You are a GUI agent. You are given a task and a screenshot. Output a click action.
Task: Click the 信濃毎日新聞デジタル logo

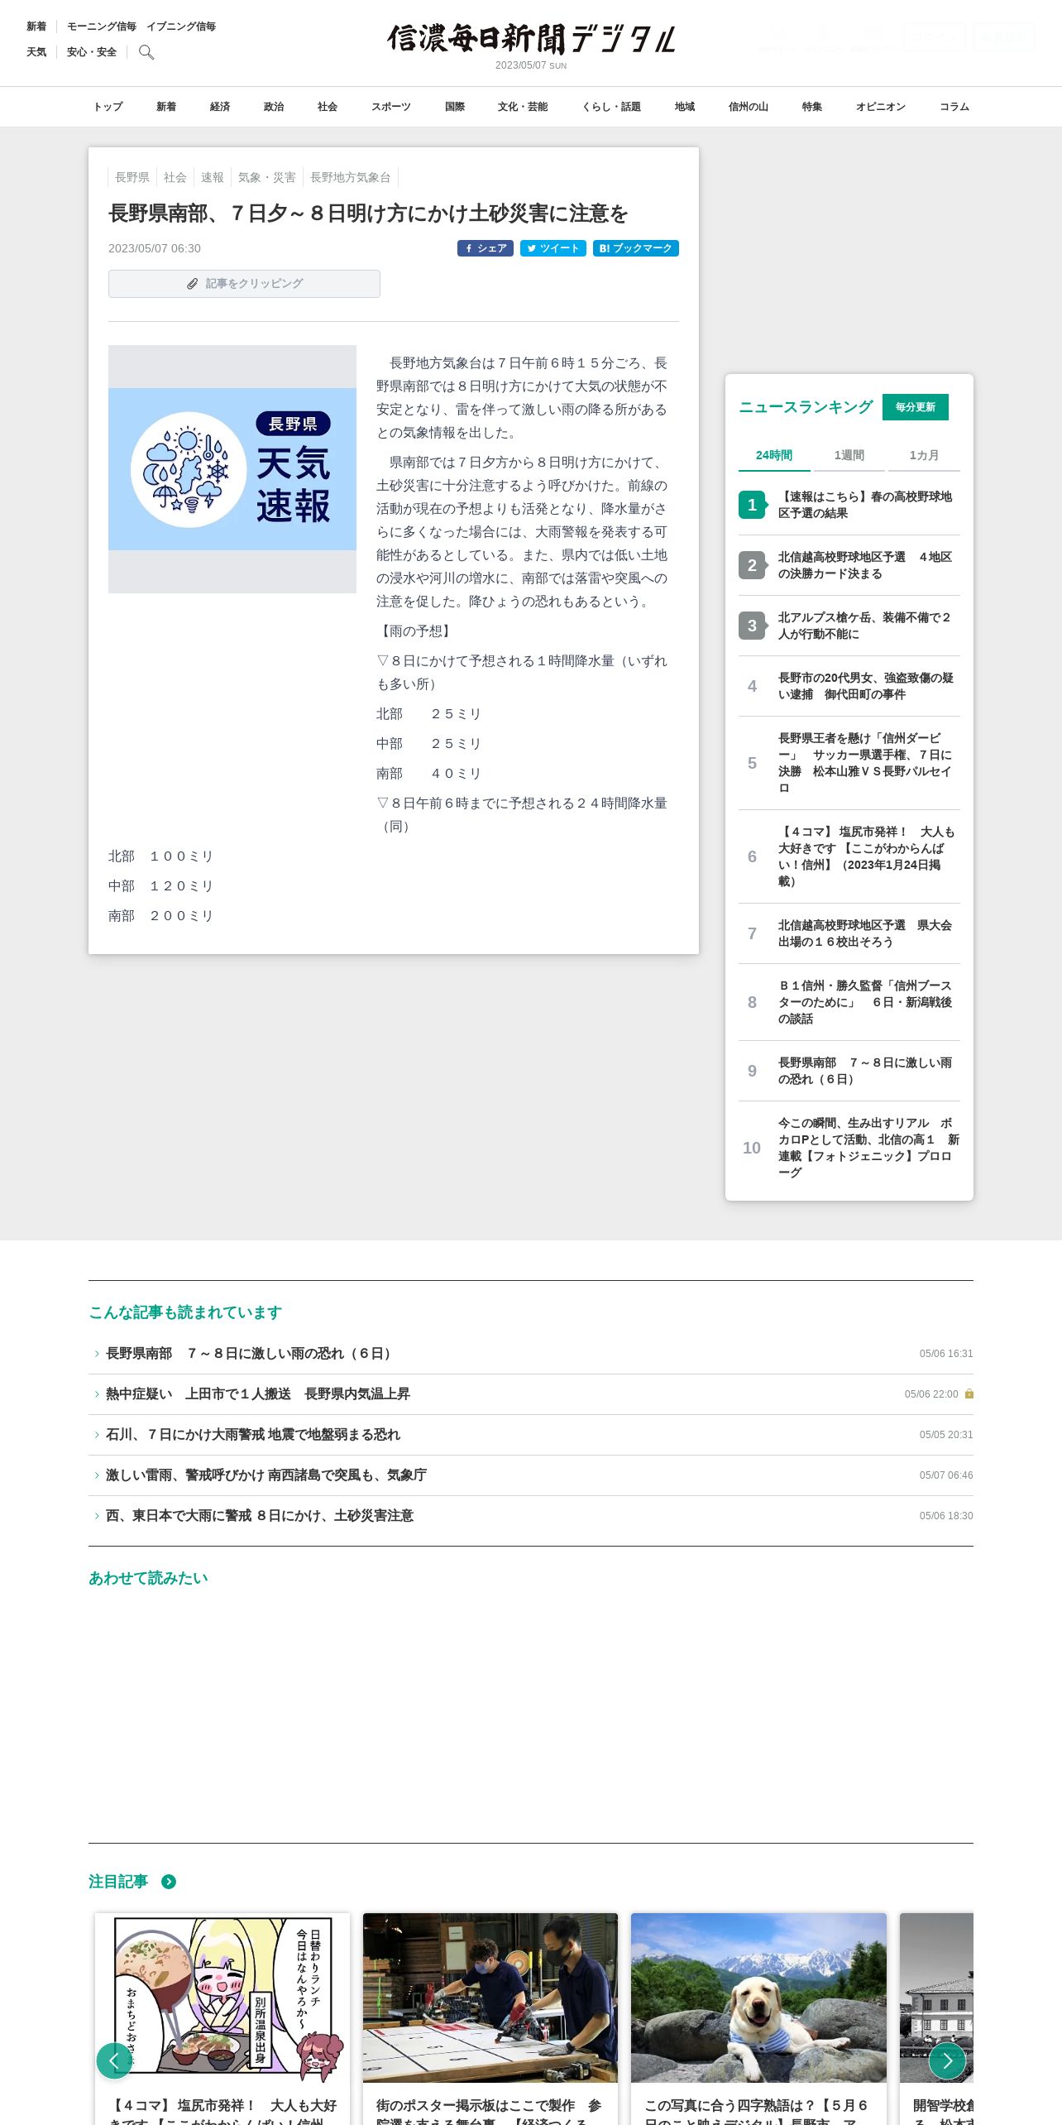pos(531,39)
